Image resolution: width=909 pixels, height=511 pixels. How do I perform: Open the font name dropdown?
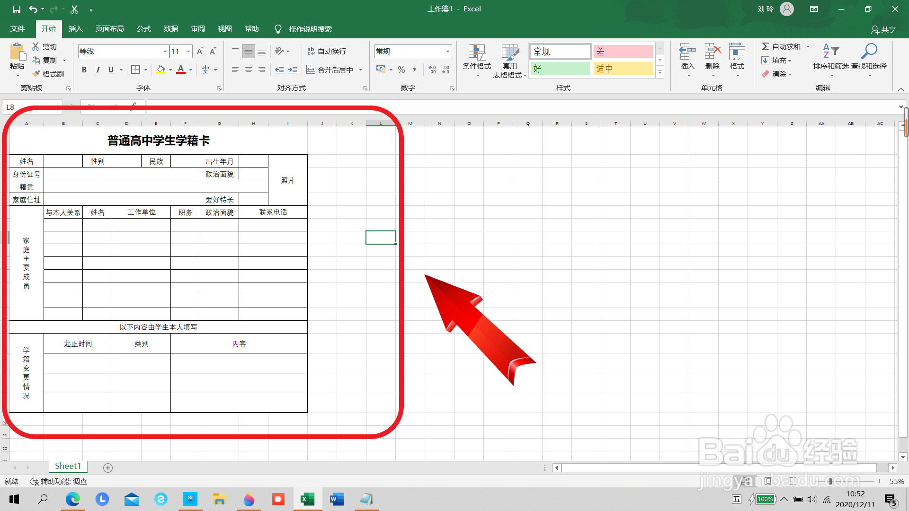pos(165,51)
